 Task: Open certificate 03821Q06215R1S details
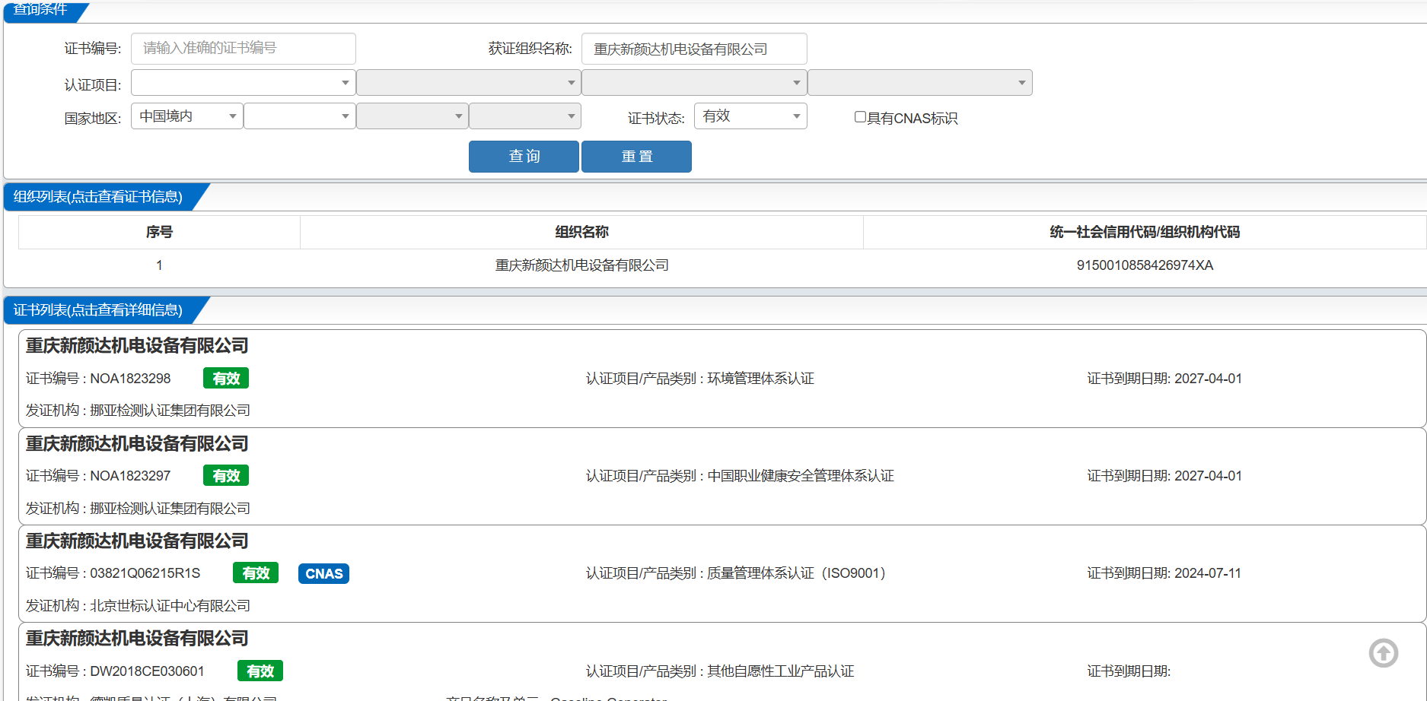pyautogui.click(x=722, y=573)
